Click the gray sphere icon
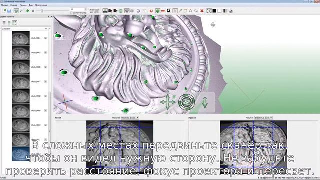Image resolution: width=320 pixels, height=180 pixels. [x=132, y=11]
